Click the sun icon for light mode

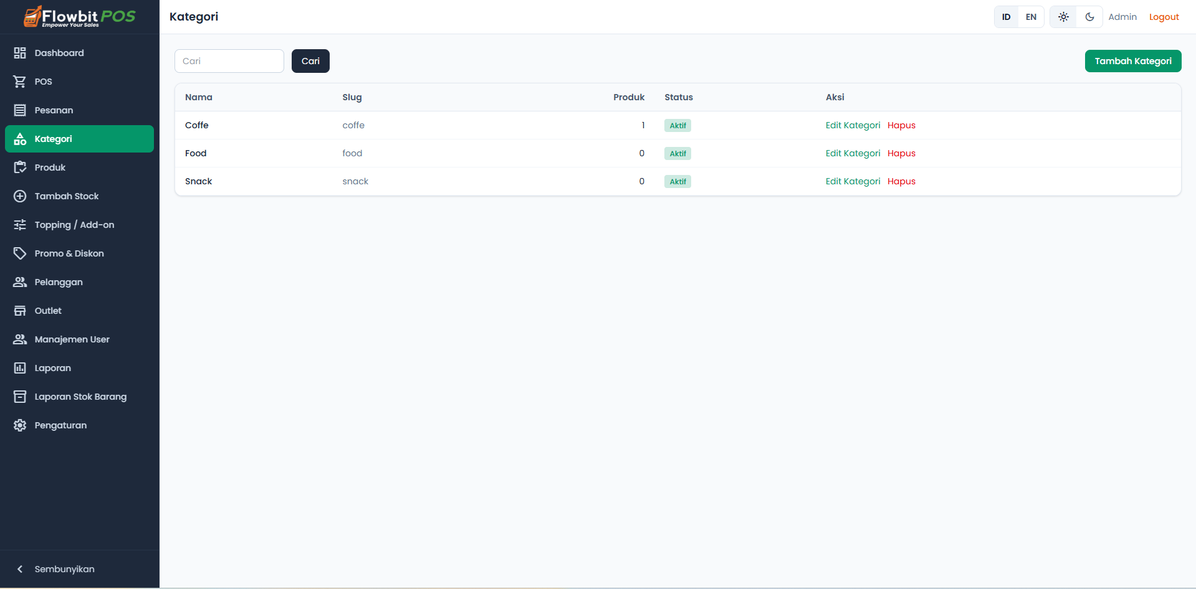(x=1063, y=17)
